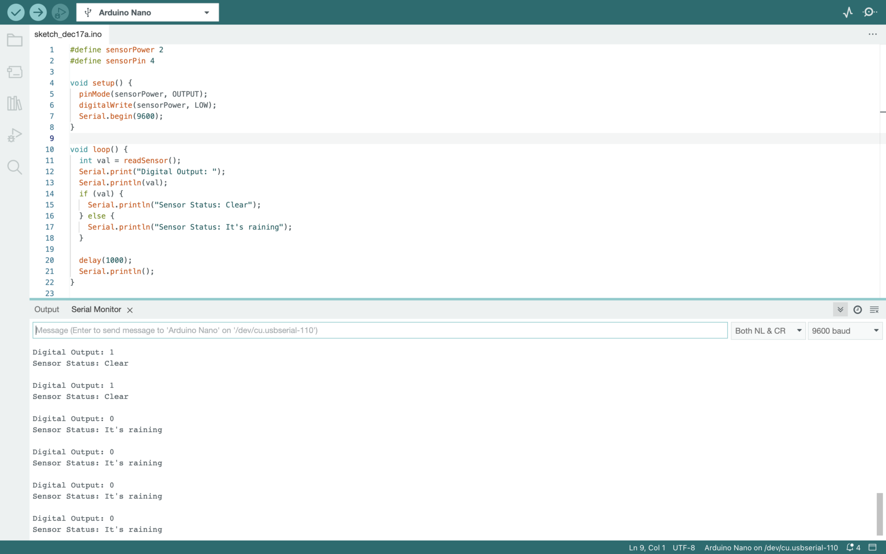Image resolution: width=886 pixels, height=554 pixels.
Task: Open the Serial Plotter icon
Action: 848,12
